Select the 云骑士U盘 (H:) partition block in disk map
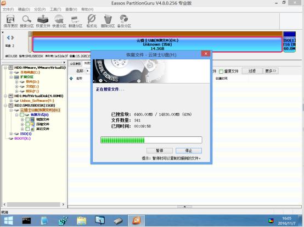304x227 pixels. (157, 45)
